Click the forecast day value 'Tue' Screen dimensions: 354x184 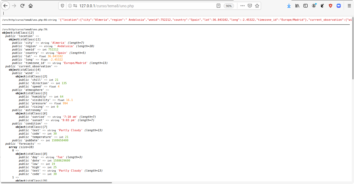point(60,157)
